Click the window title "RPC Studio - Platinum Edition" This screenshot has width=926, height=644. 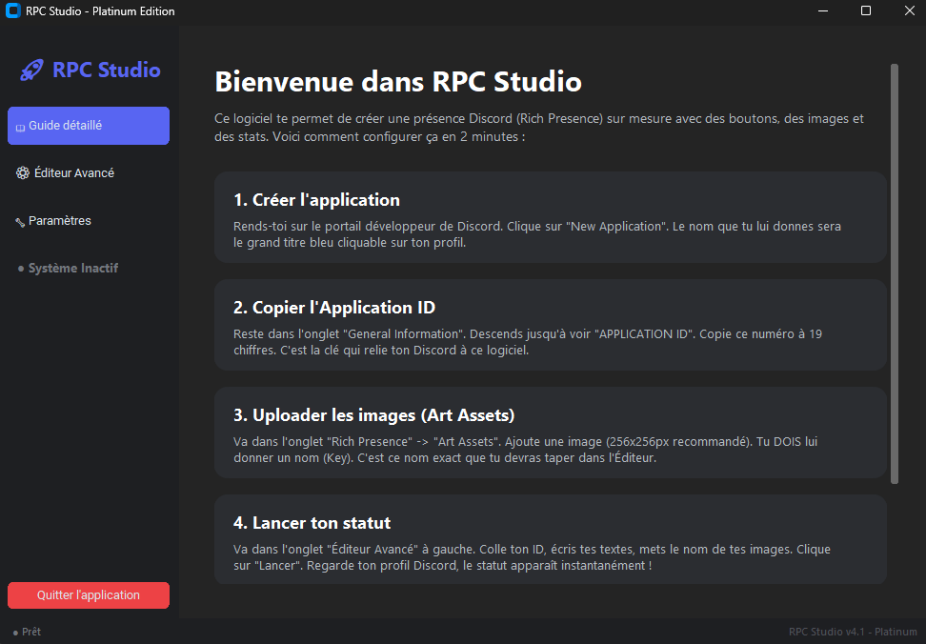(100, 11)
